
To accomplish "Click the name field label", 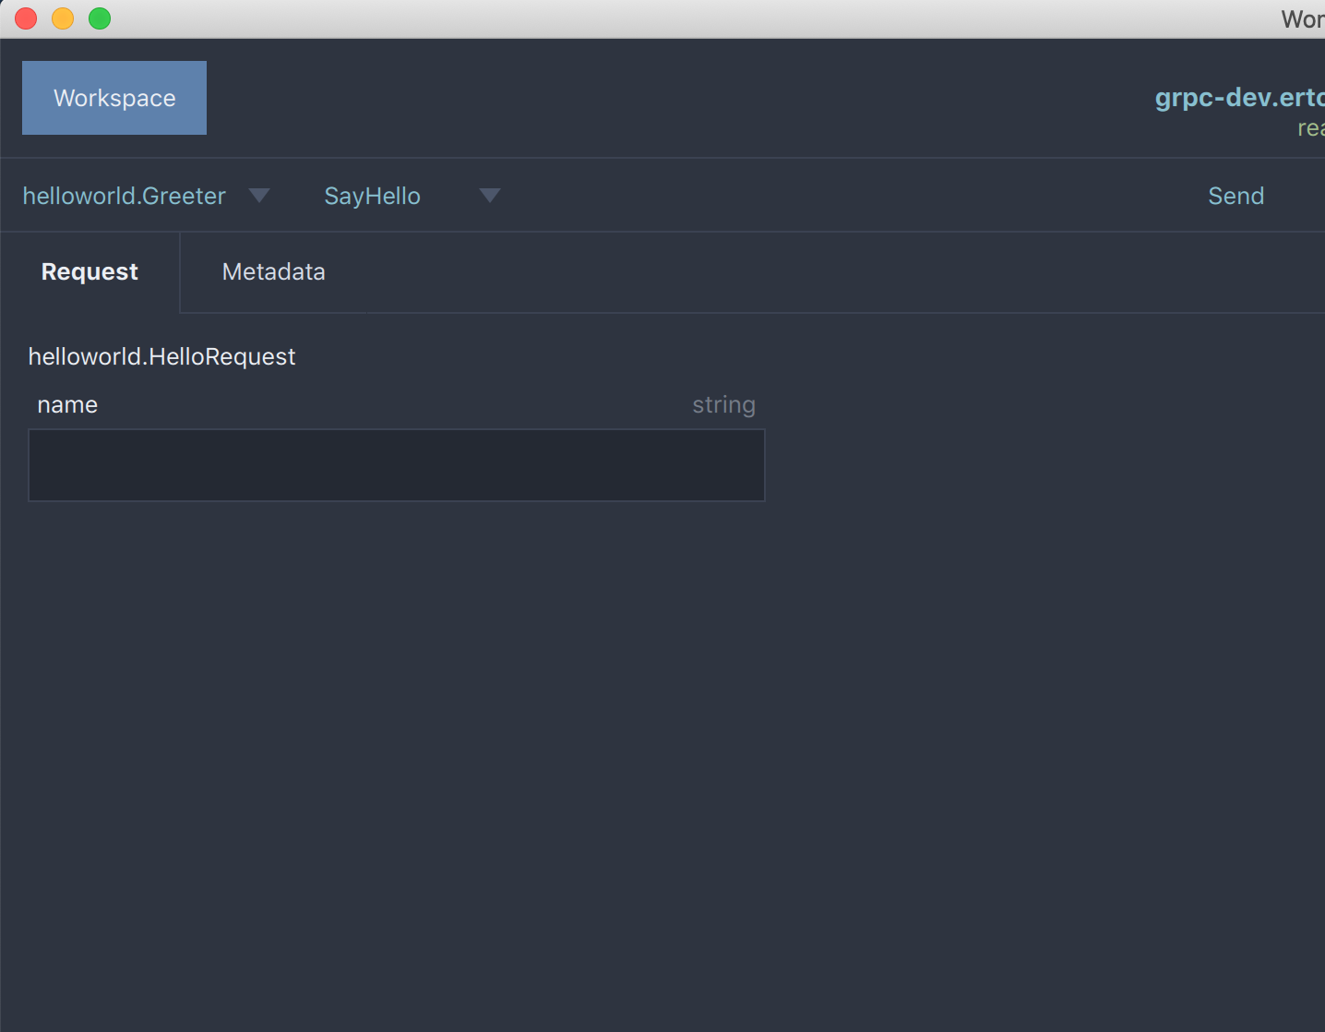I will coord(67,405).
